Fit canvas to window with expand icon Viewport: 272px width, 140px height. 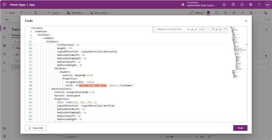point(209,137)
